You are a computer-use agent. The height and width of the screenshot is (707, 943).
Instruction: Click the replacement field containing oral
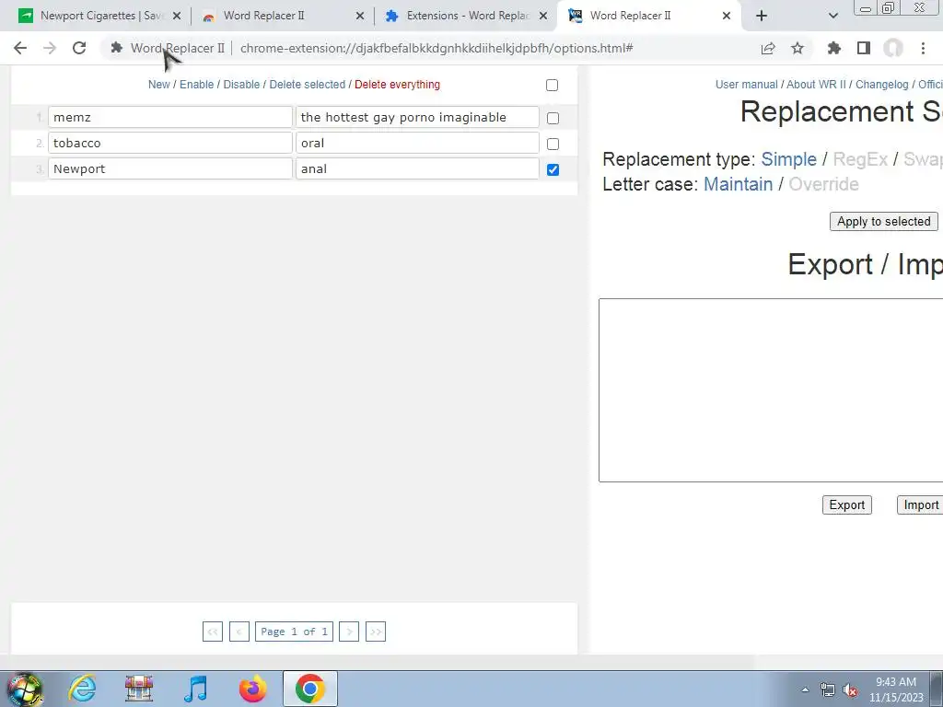pos(417,143)
